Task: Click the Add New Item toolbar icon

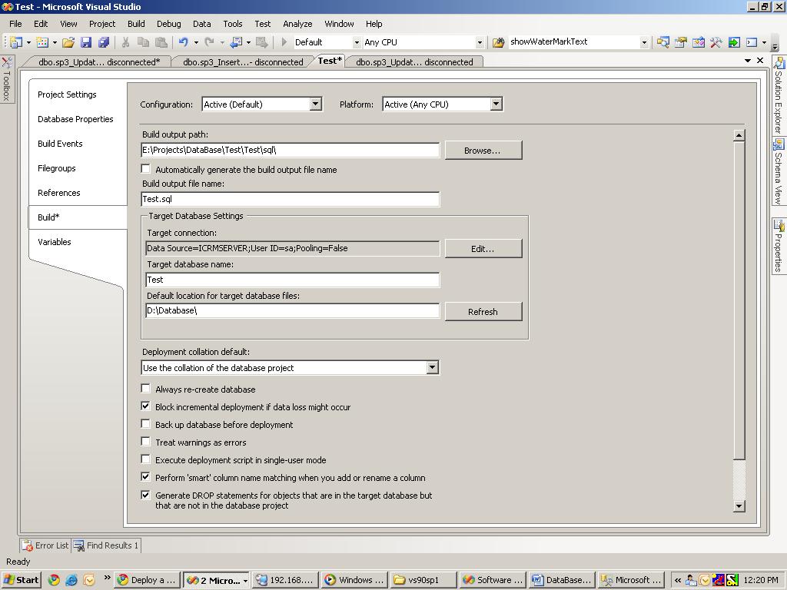Action: (x=43, y=43)
